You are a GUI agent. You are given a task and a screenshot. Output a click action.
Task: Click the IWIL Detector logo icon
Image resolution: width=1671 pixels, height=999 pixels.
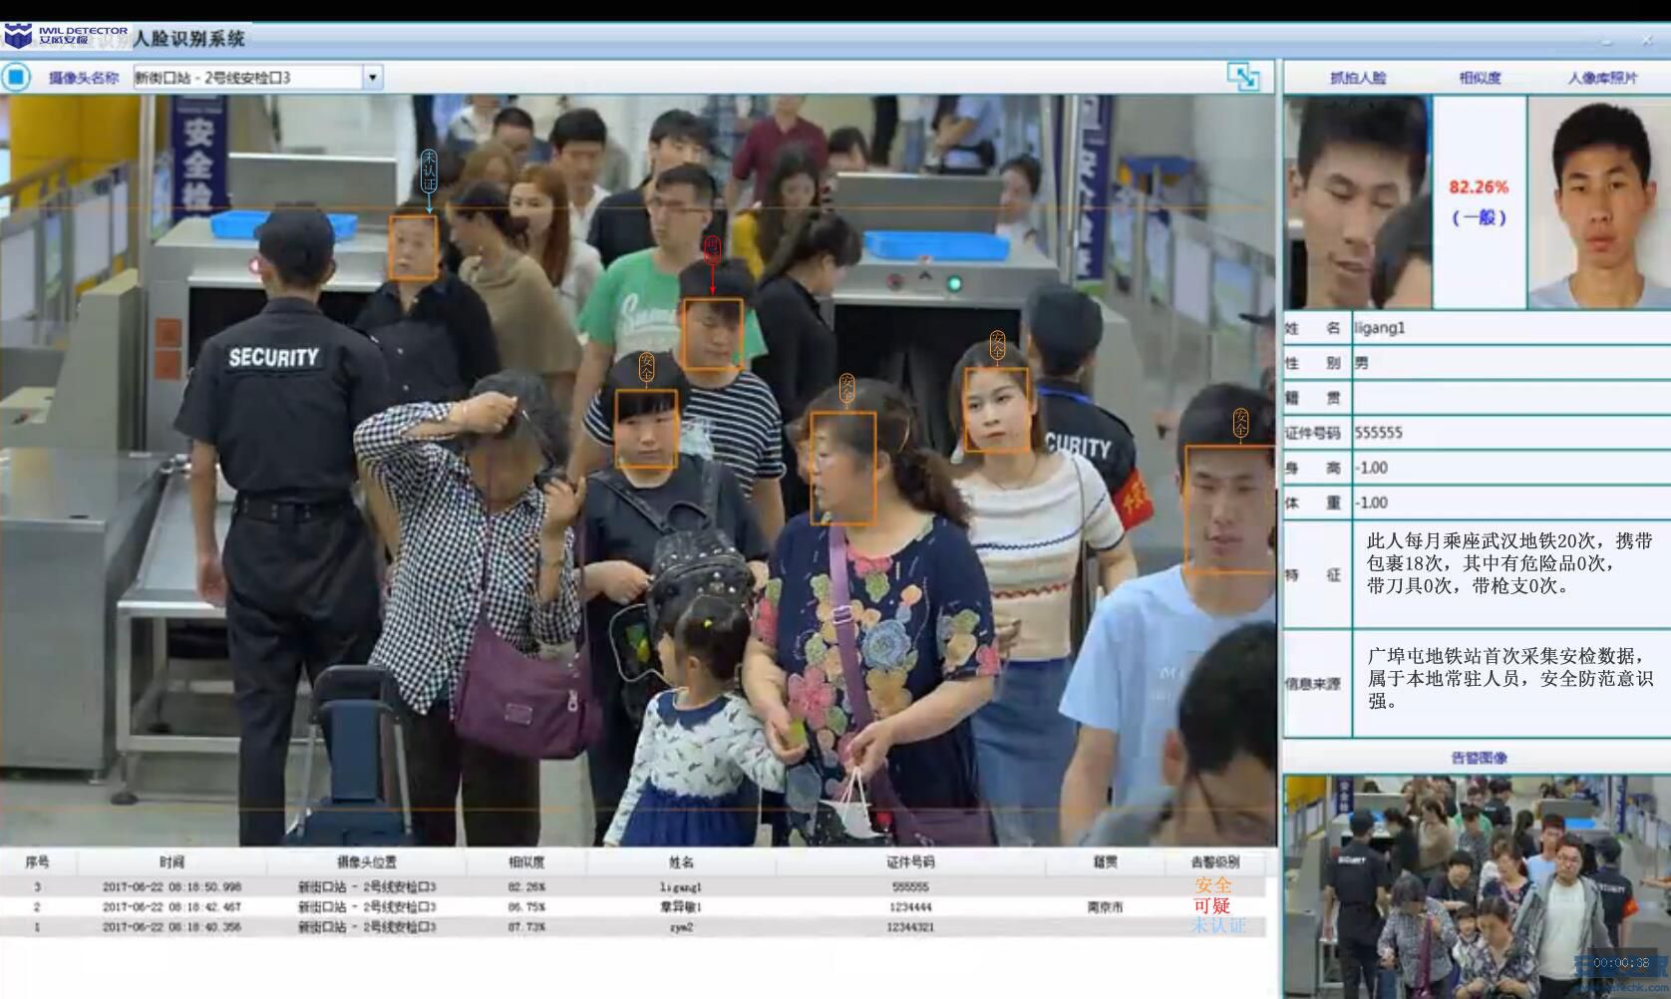[18, 37]
